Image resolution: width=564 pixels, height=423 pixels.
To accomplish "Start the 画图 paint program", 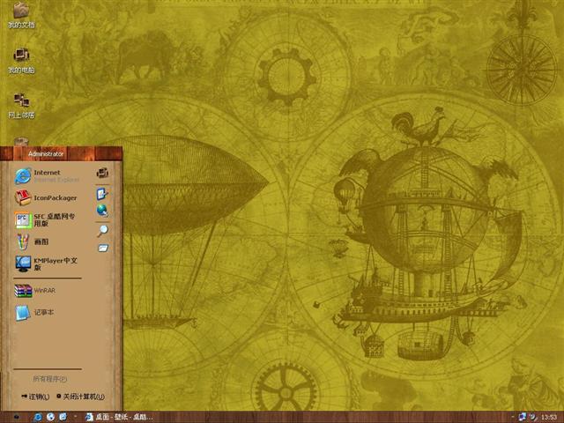I will click(40, 241).
